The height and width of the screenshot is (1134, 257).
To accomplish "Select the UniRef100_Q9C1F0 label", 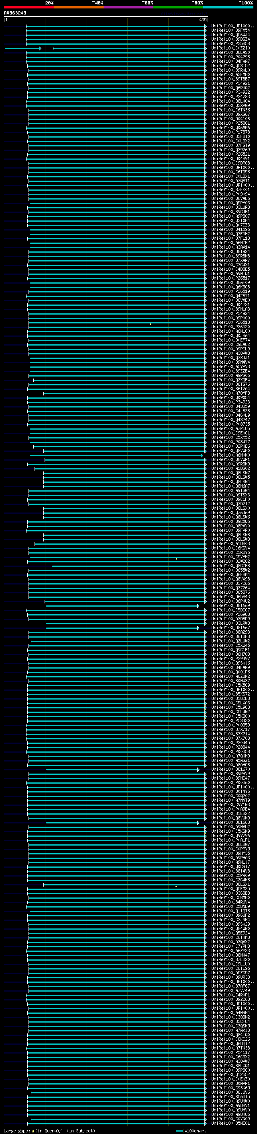I will [230, 499].
